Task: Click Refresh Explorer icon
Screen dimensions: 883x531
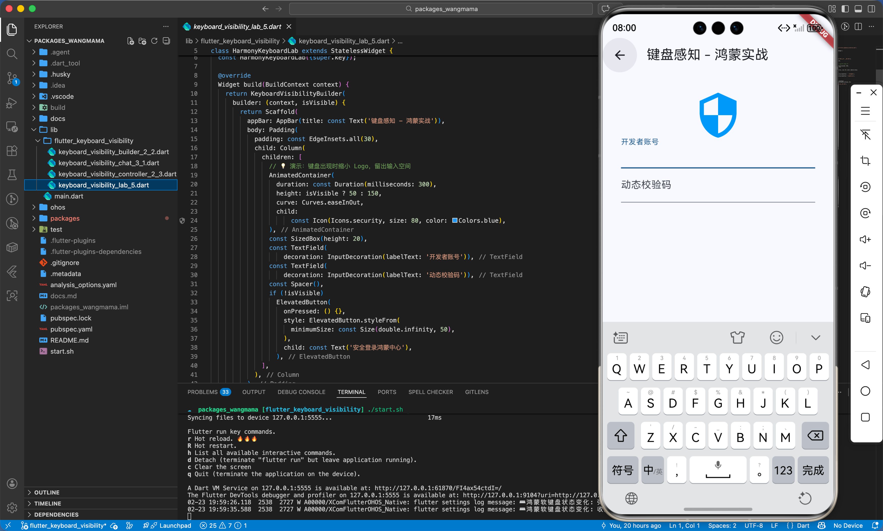Action: coord(154,41)
